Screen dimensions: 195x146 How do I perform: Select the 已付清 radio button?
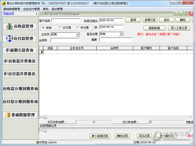coord(60,28)
